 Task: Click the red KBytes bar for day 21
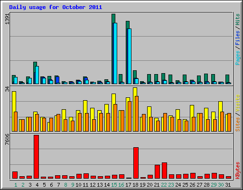click(157, 172)
